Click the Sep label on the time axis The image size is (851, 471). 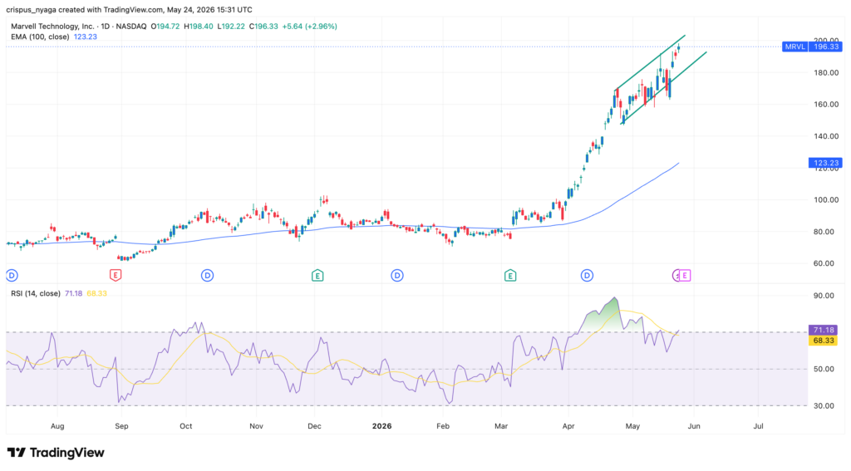(121, 426)
